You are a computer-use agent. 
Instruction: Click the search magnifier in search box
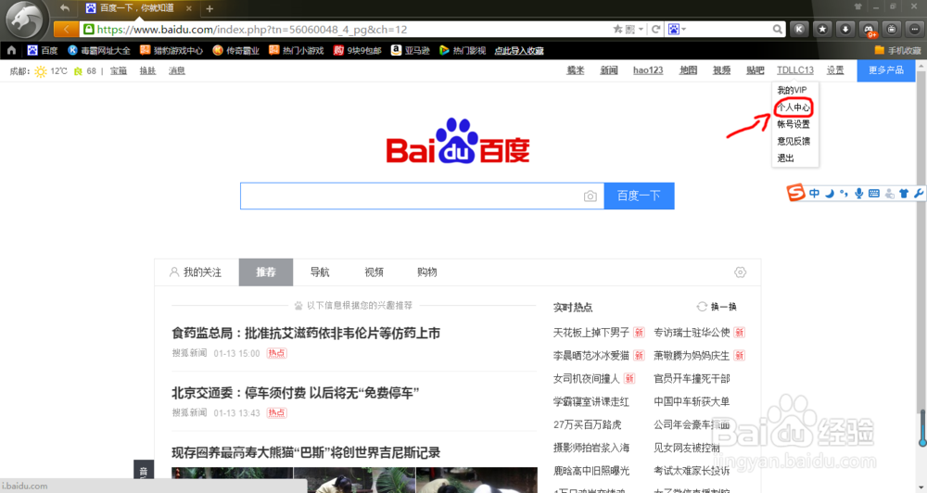coord(778,29)
